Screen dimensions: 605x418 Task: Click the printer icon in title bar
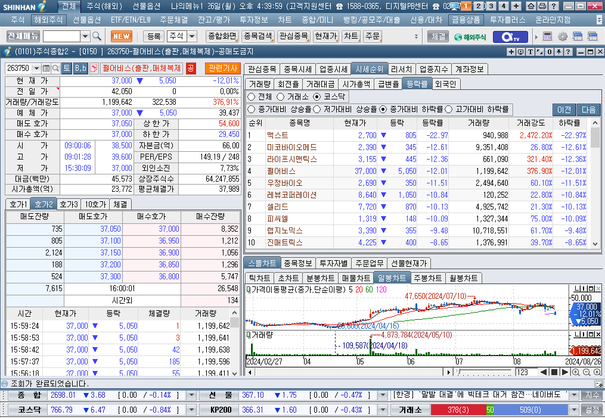pyautogui.click(x=542, y=6)
